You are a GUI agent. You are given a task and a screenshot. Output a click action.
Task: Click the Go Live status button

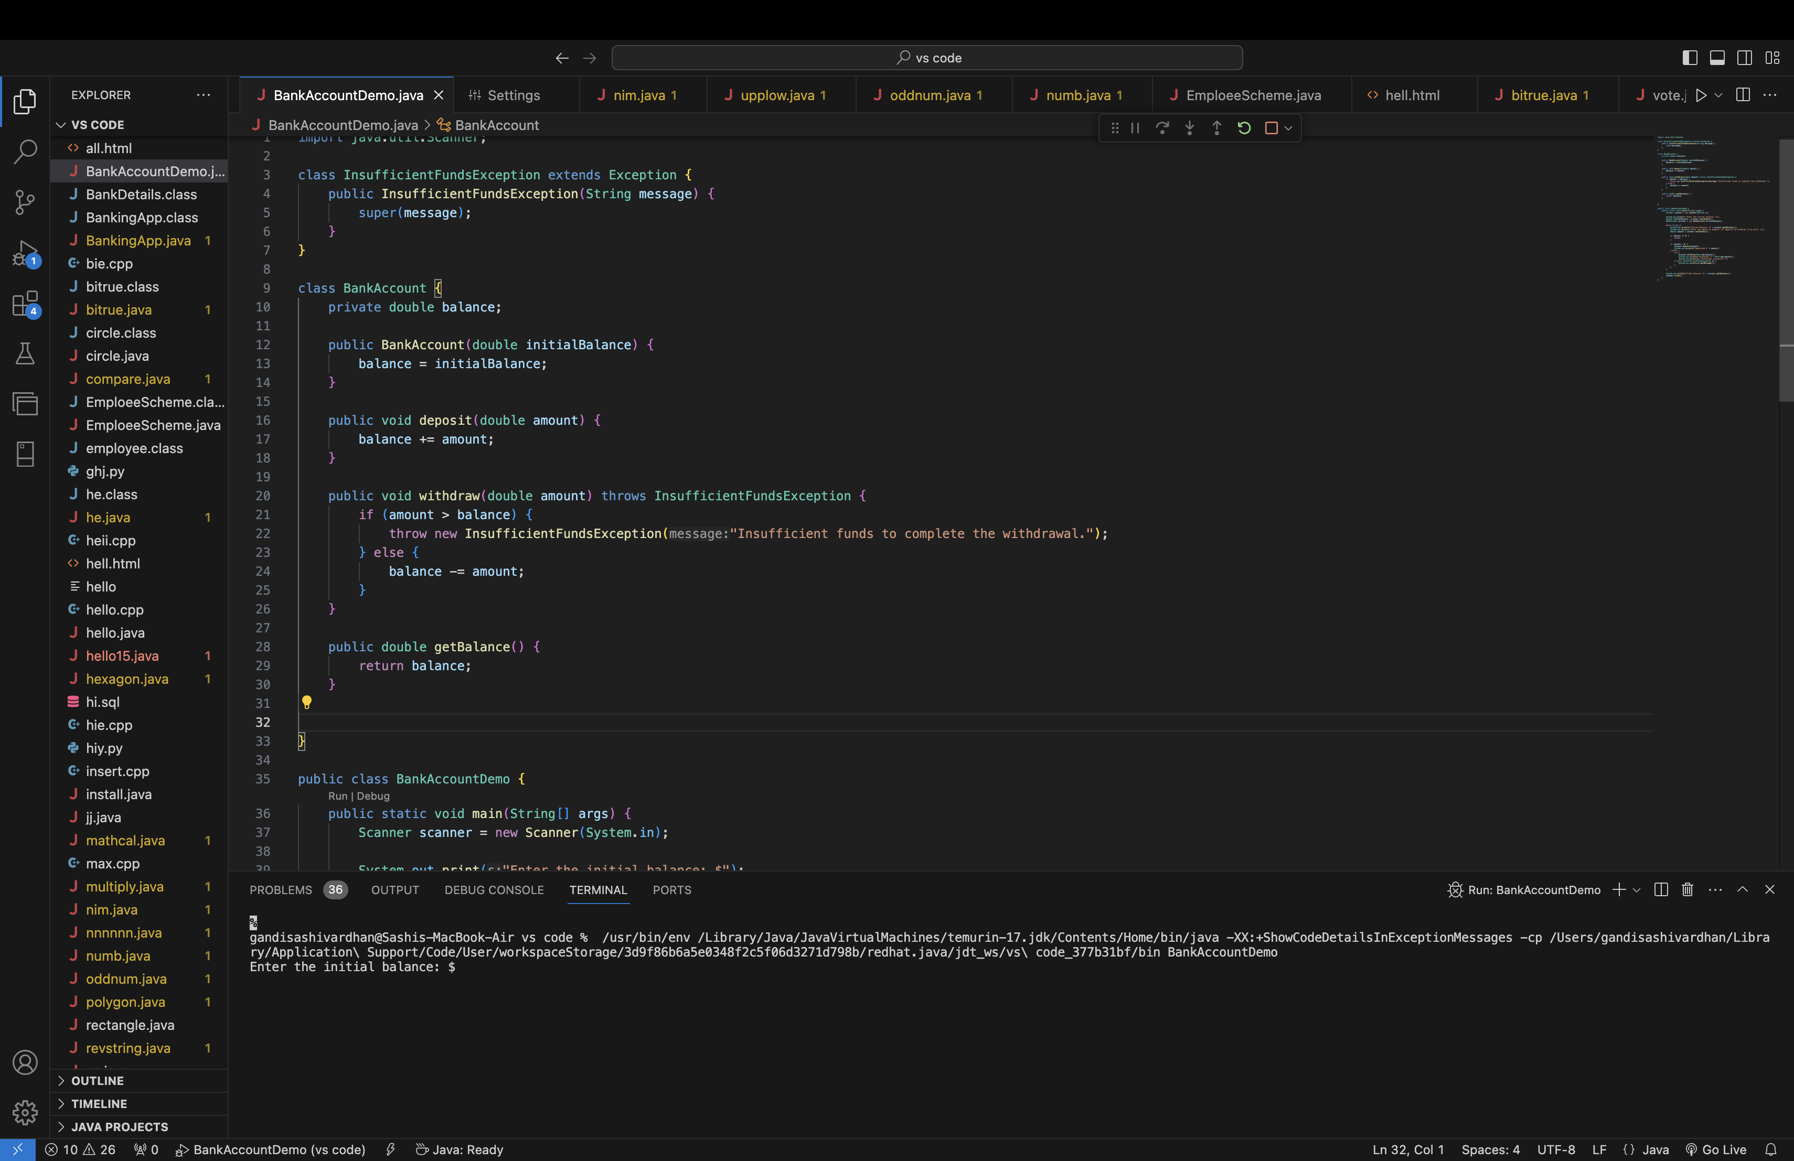point(1716,1149)
